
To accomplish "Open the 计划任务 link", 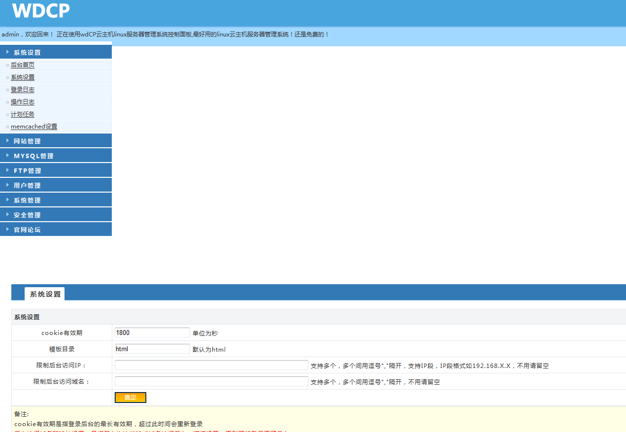I will 23,114.
